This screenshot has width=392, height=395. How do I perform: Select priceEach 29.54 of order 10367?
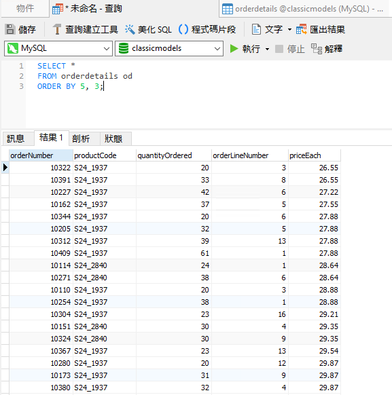314,351
